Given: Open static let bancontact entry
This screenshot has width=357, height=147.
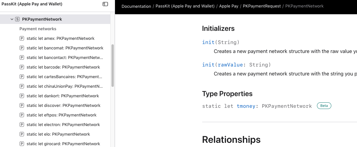Looking at the screenshot, I should (x=65, y=57).
